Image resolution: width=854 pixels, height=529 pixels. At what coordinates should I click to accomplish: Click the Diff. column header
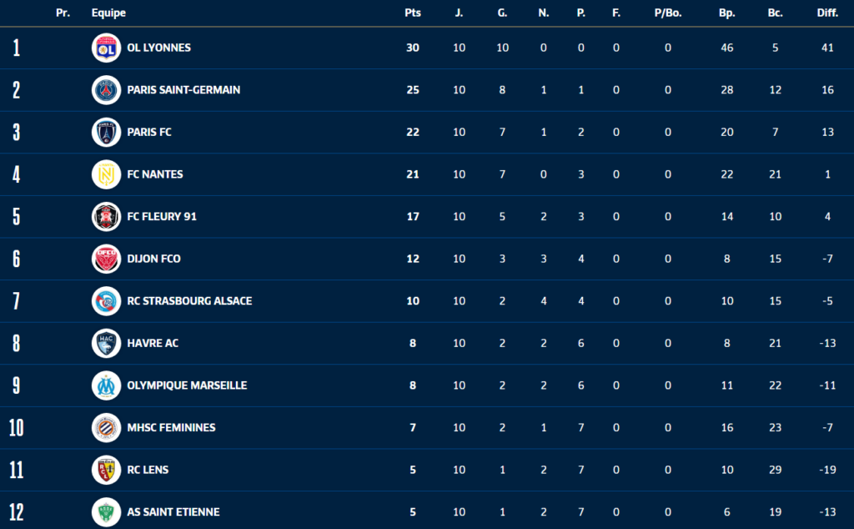(827, 13)
